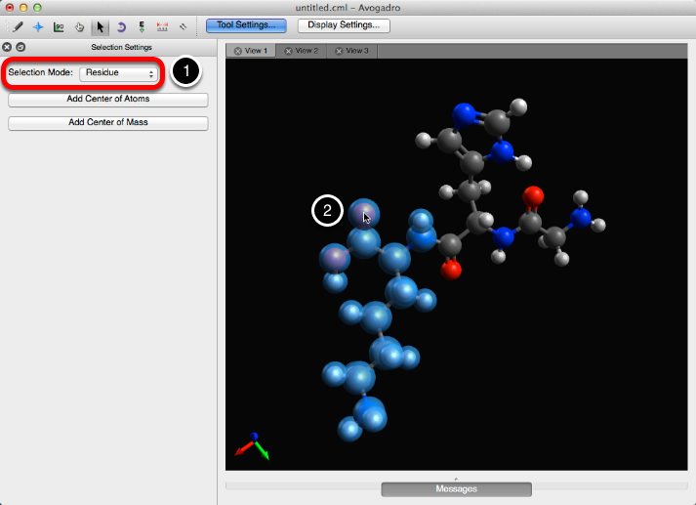Close the View 1 tab
Viewport: 696px width, 505px height.
point(237,51)
